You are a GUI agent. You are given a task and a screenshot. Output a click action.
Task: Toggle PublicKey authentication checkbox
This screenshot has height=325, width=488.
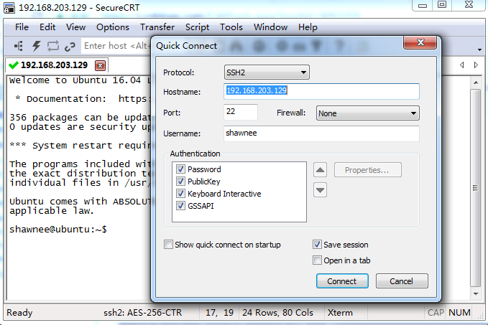point(180,181)
